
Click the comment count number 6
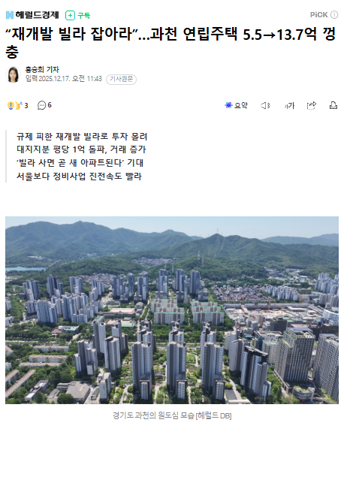point(50,105)
